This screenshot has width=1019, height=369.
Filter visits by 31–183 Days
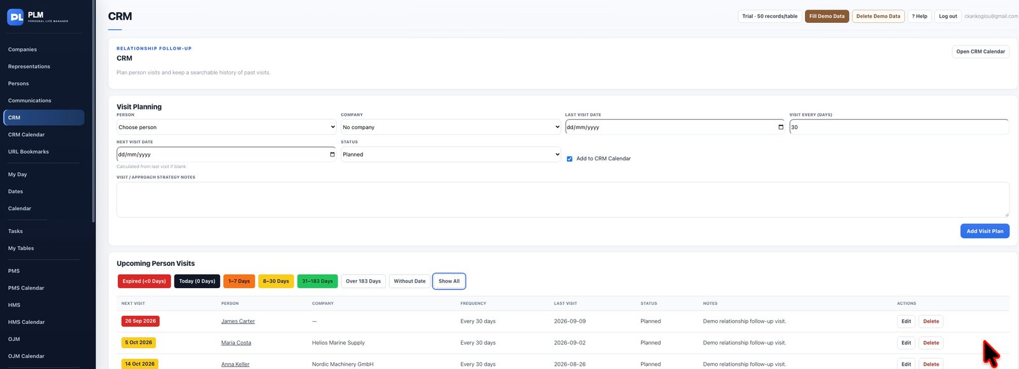click(x=317, y=281)
